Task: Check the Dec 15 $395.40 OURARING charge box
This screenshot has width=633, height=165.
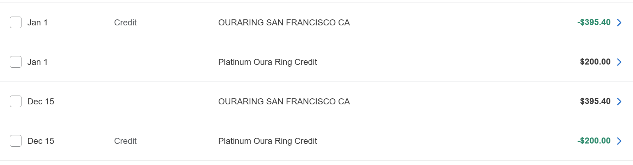Action: click(x=16, y=102)
